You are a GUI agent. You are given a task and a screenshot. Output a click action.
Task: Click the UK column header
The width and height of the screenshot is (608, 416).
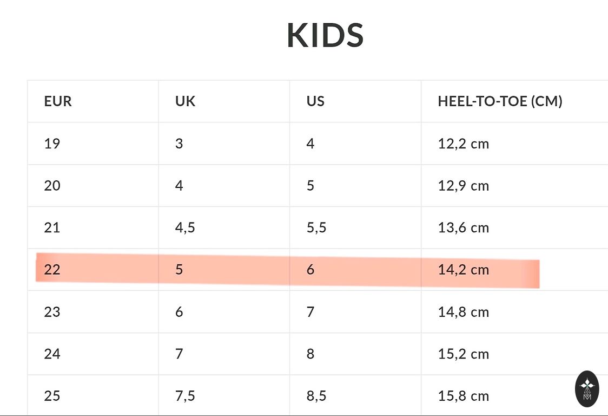point(185,101)
